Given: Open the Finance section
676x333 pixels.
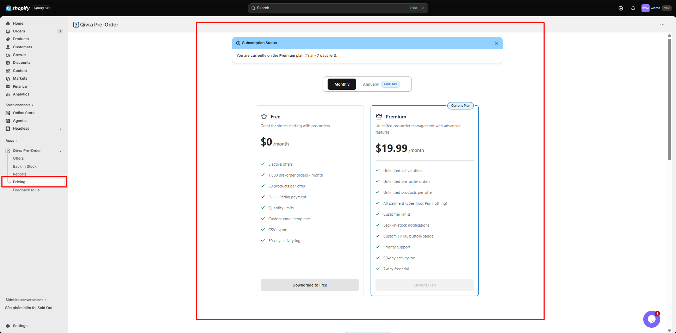Looking at the screenshot, I should (x=20, y=86).
